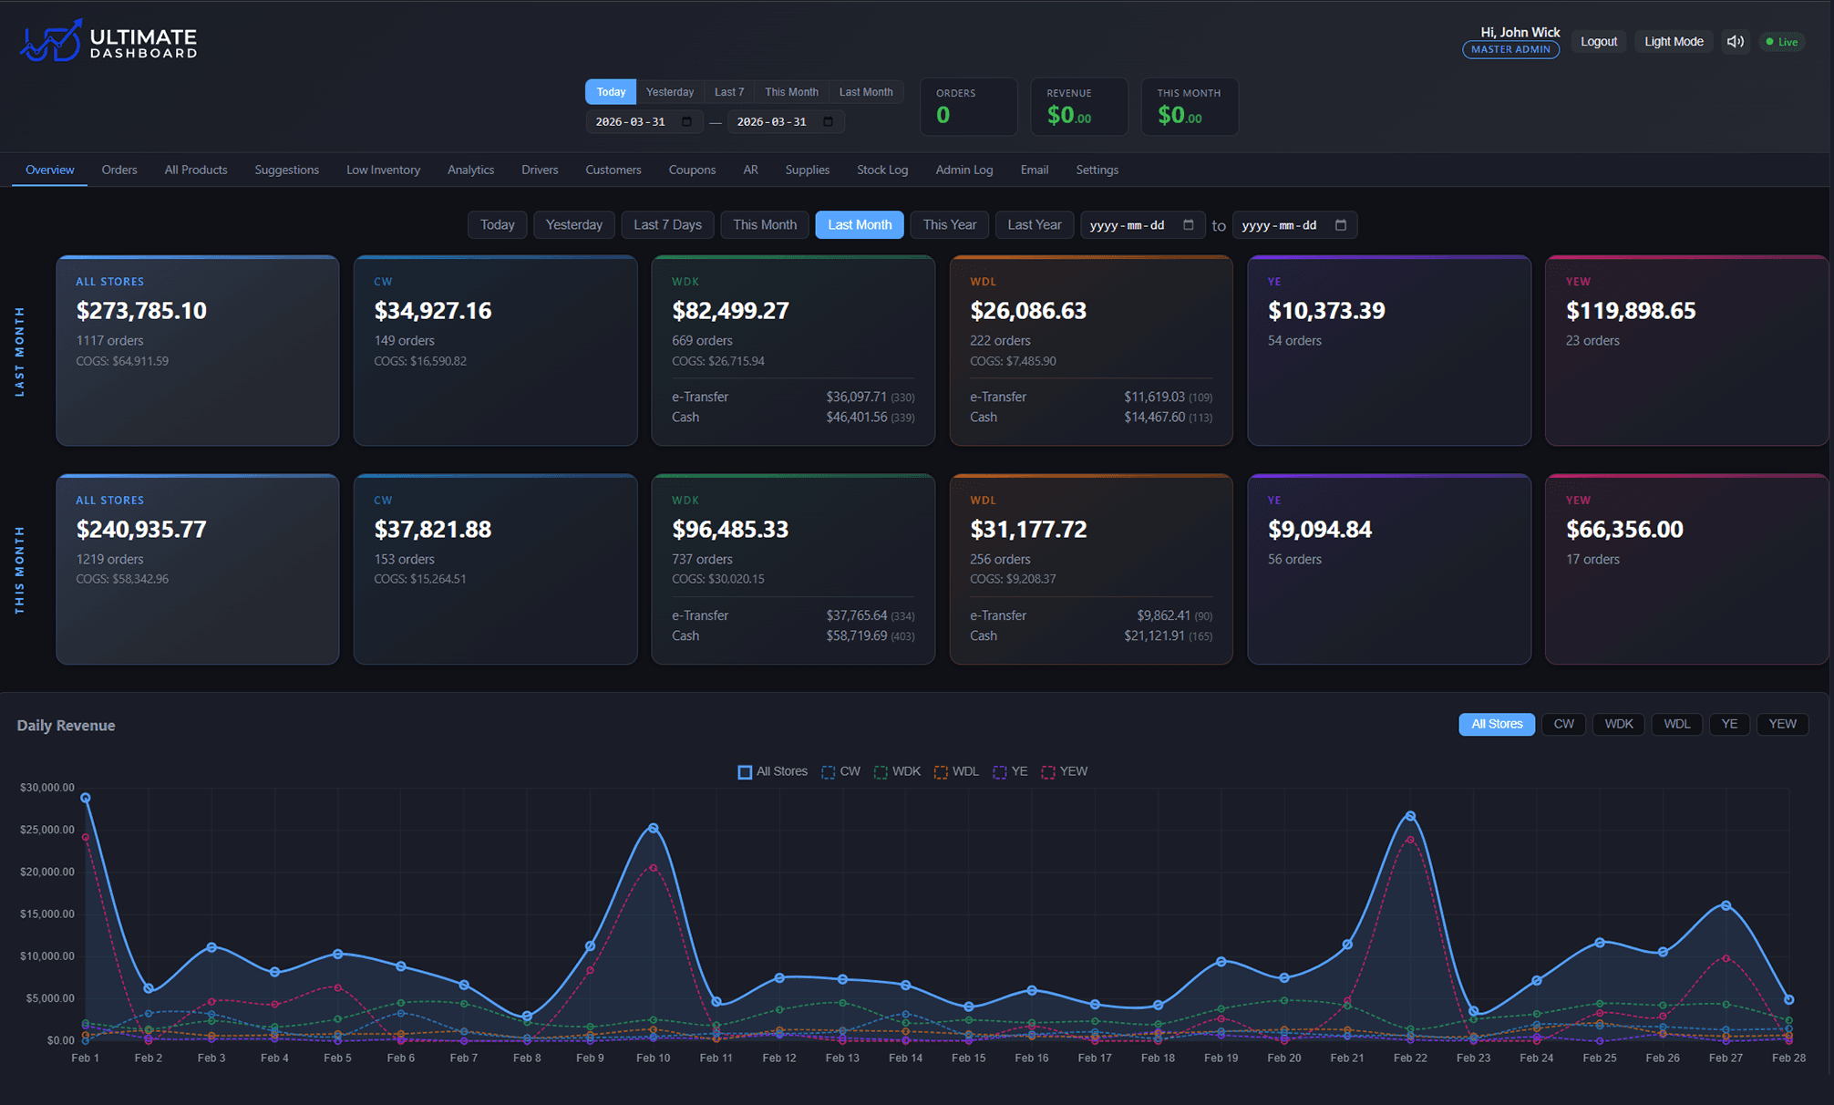The image size is (1834, 1105).
Task: Open the calendar icon on the end date
Action: (x=829, y=121)
